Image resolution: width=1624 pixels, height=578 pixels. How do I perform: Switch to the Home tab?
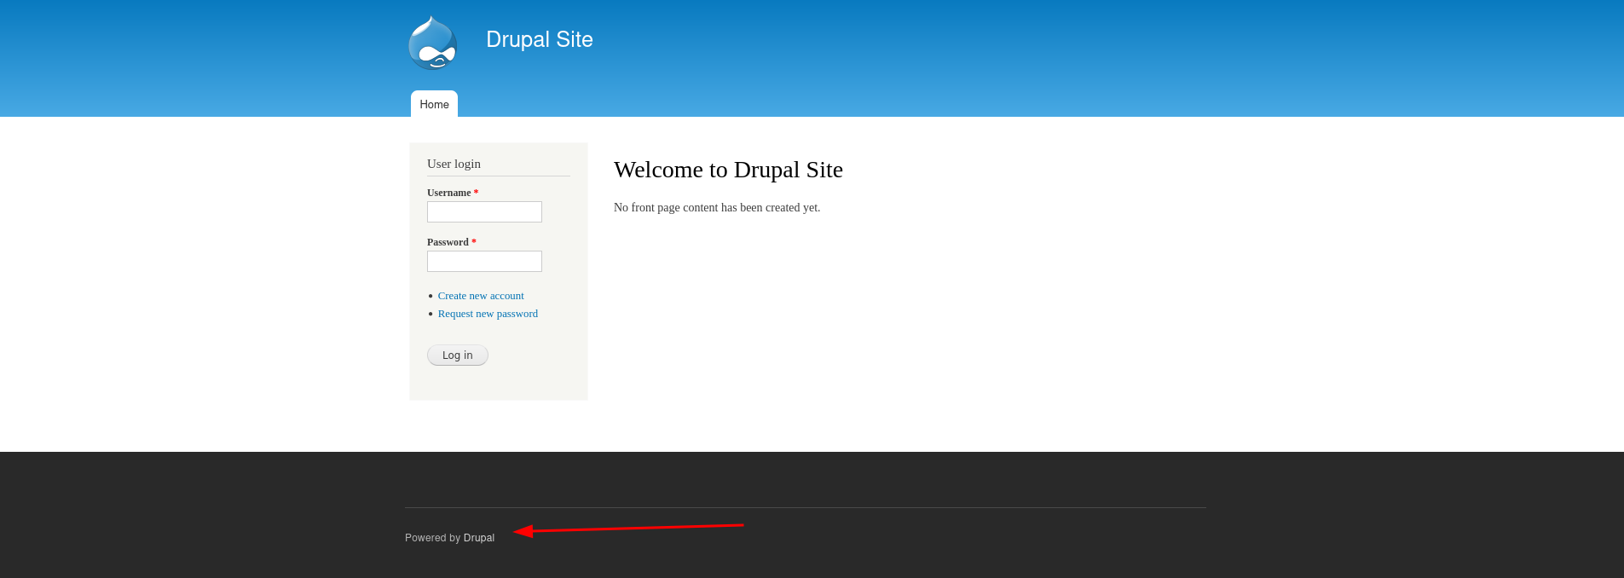434,104
